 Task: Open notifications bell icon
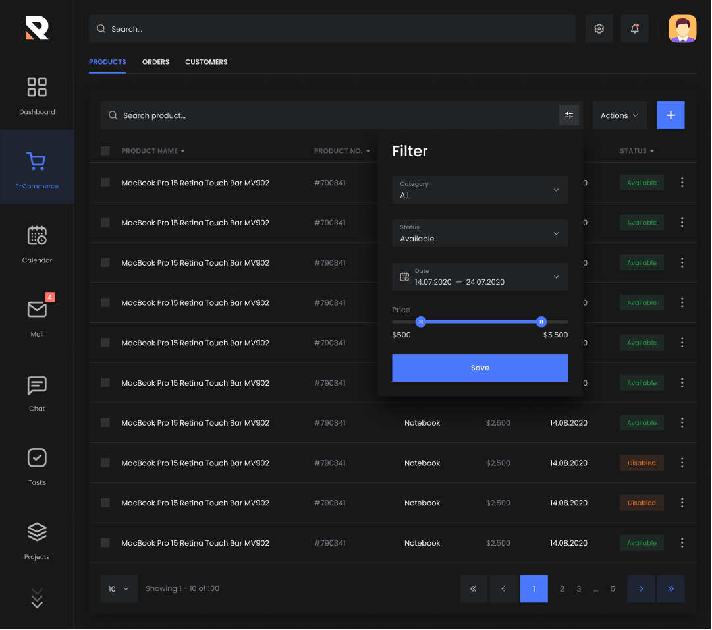(635, 28)
